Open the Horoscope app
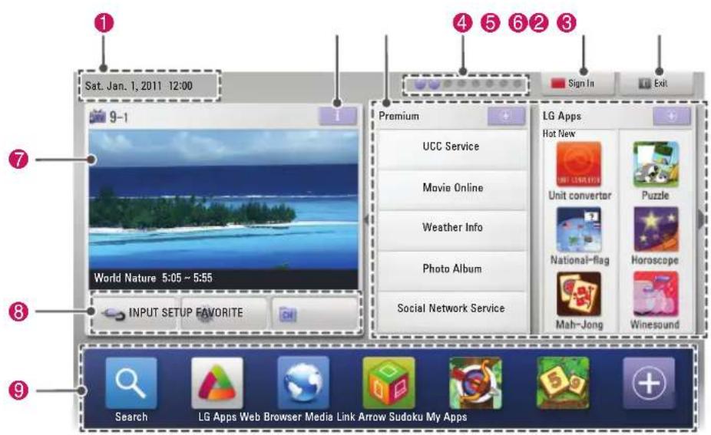Screen dimensions: 711x435 [x=656, y=229]
